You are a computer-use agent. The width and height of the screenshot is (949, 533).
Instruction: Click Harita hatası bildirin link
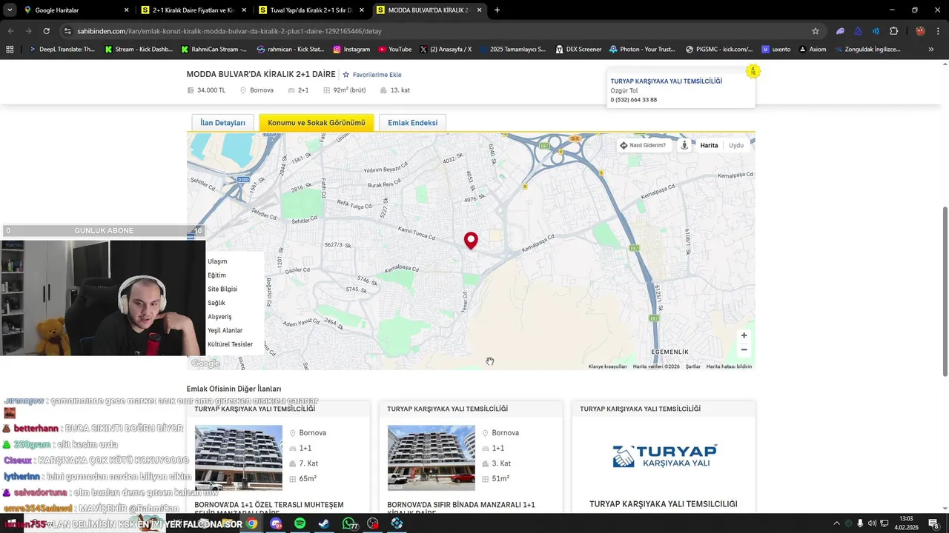point(729,366)
